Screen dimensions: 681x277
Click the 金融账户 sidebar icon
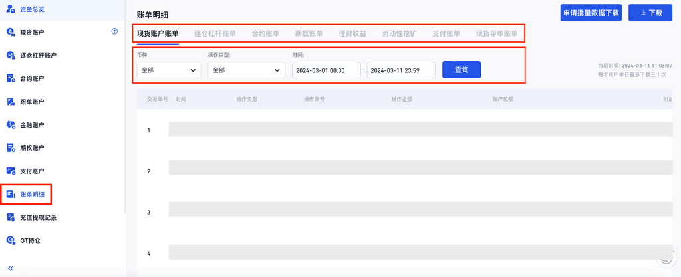(x=11, y=124)
